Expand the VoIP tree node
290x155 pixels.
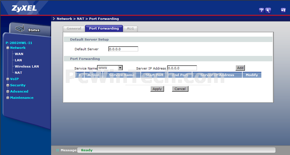point(8,79)
